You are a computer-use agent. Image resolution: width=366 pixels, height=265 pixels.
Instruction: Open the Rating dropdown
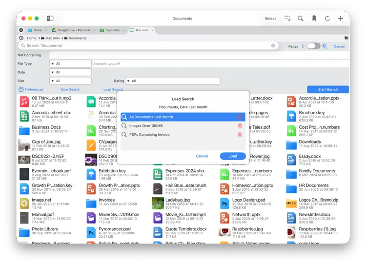173,81
